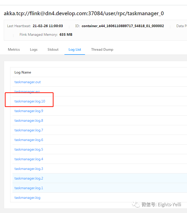The image size is (187, 213).
Task: Click the Log Name column header
Action: point(23,73)
